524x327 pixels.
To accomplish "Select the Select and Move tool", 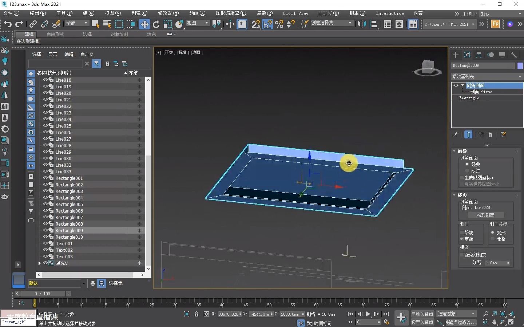I will (144, 24).
